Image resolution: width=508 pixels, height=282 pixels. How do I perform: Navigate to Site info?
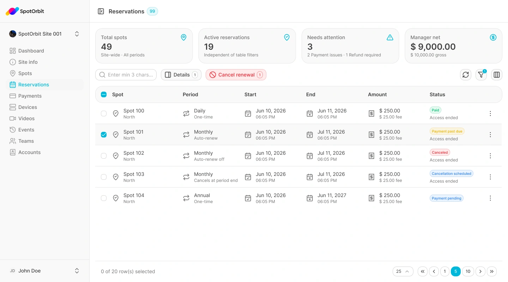[x=44, y=62]
